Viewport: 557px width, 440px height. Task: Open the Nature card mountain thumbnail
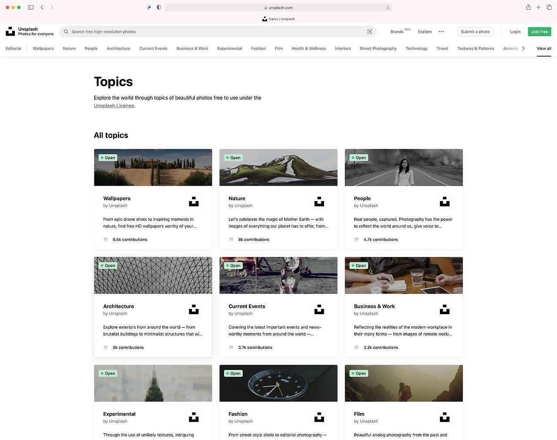[278, 168]
